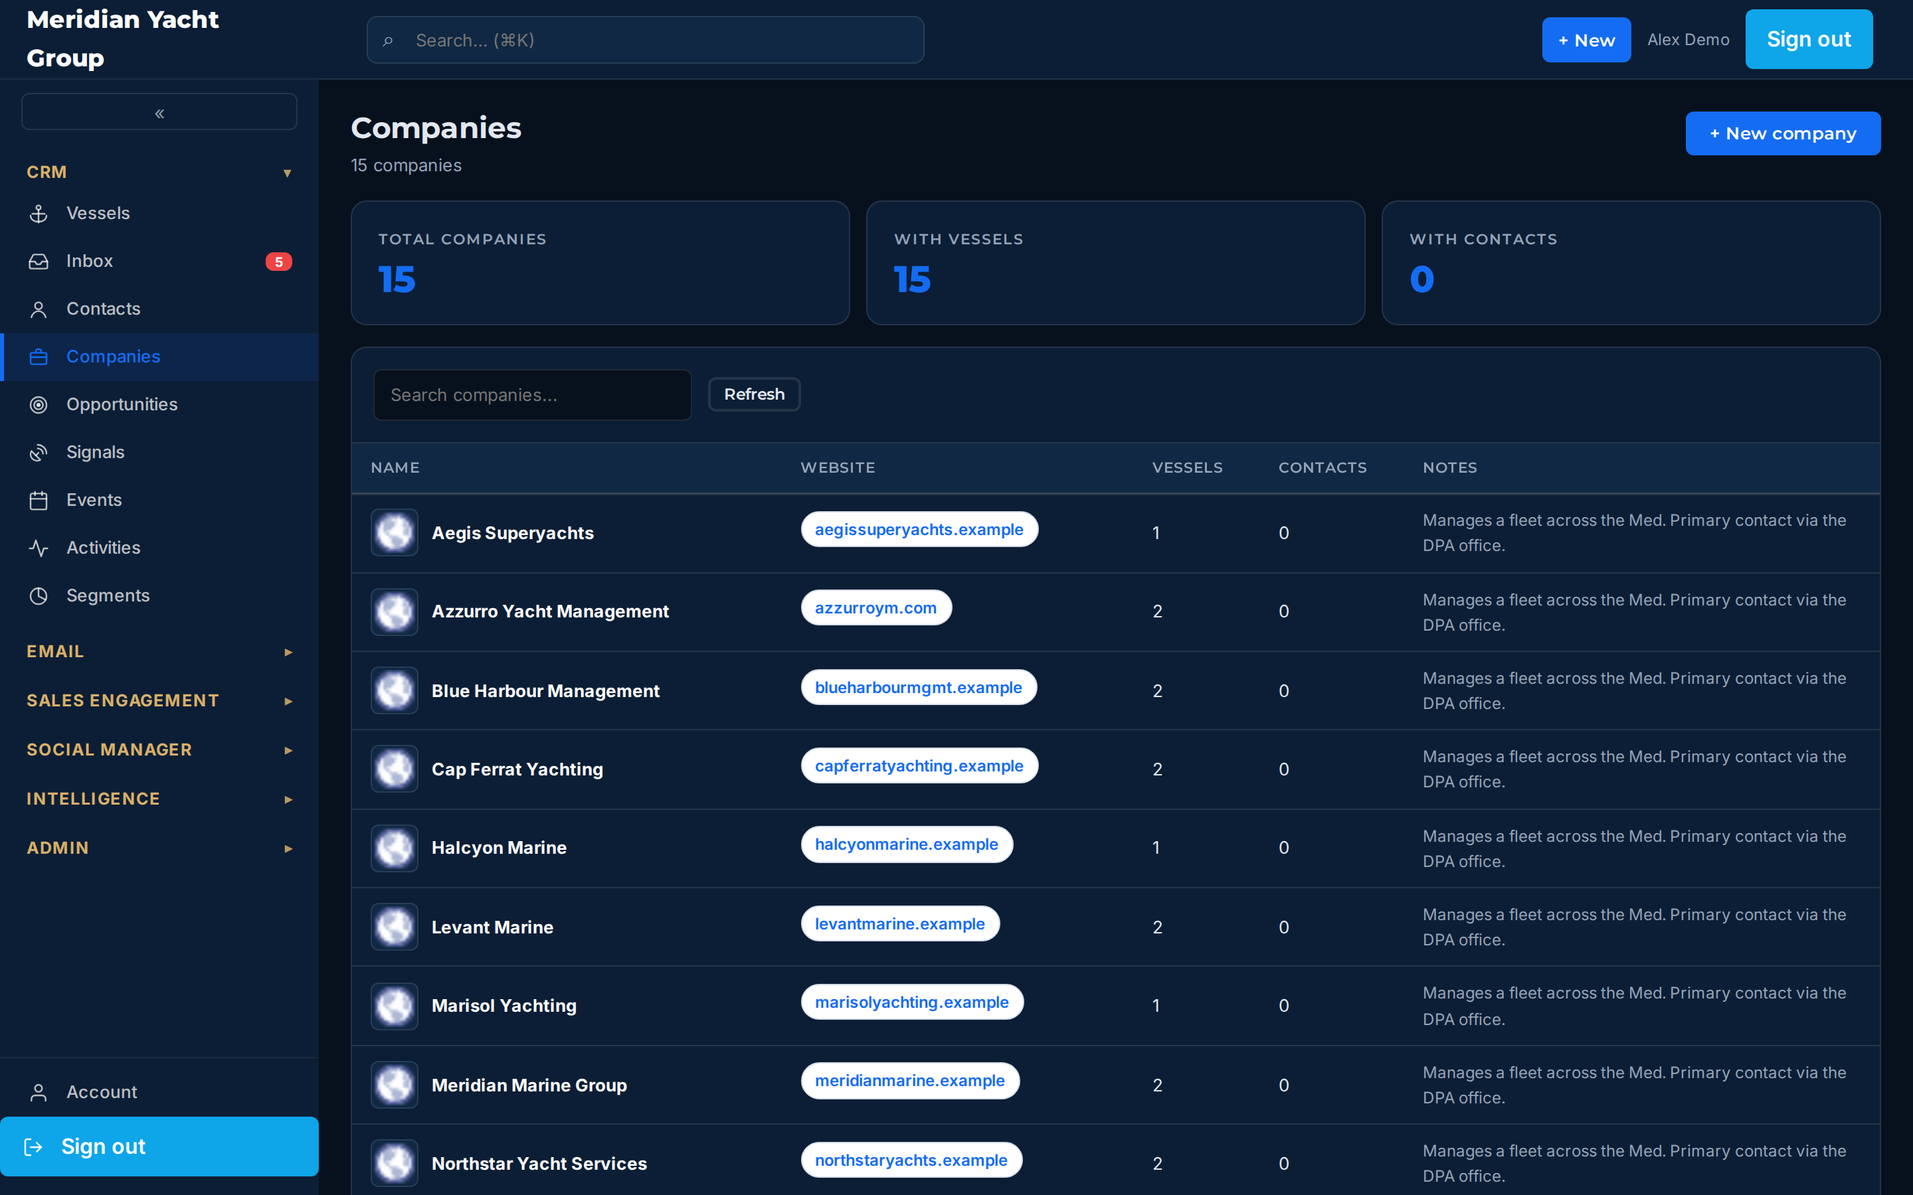The image size is (1913, 1195).
Task: Click the sidebar Sign out arrow icon
Action: [x=33, y=1147]
